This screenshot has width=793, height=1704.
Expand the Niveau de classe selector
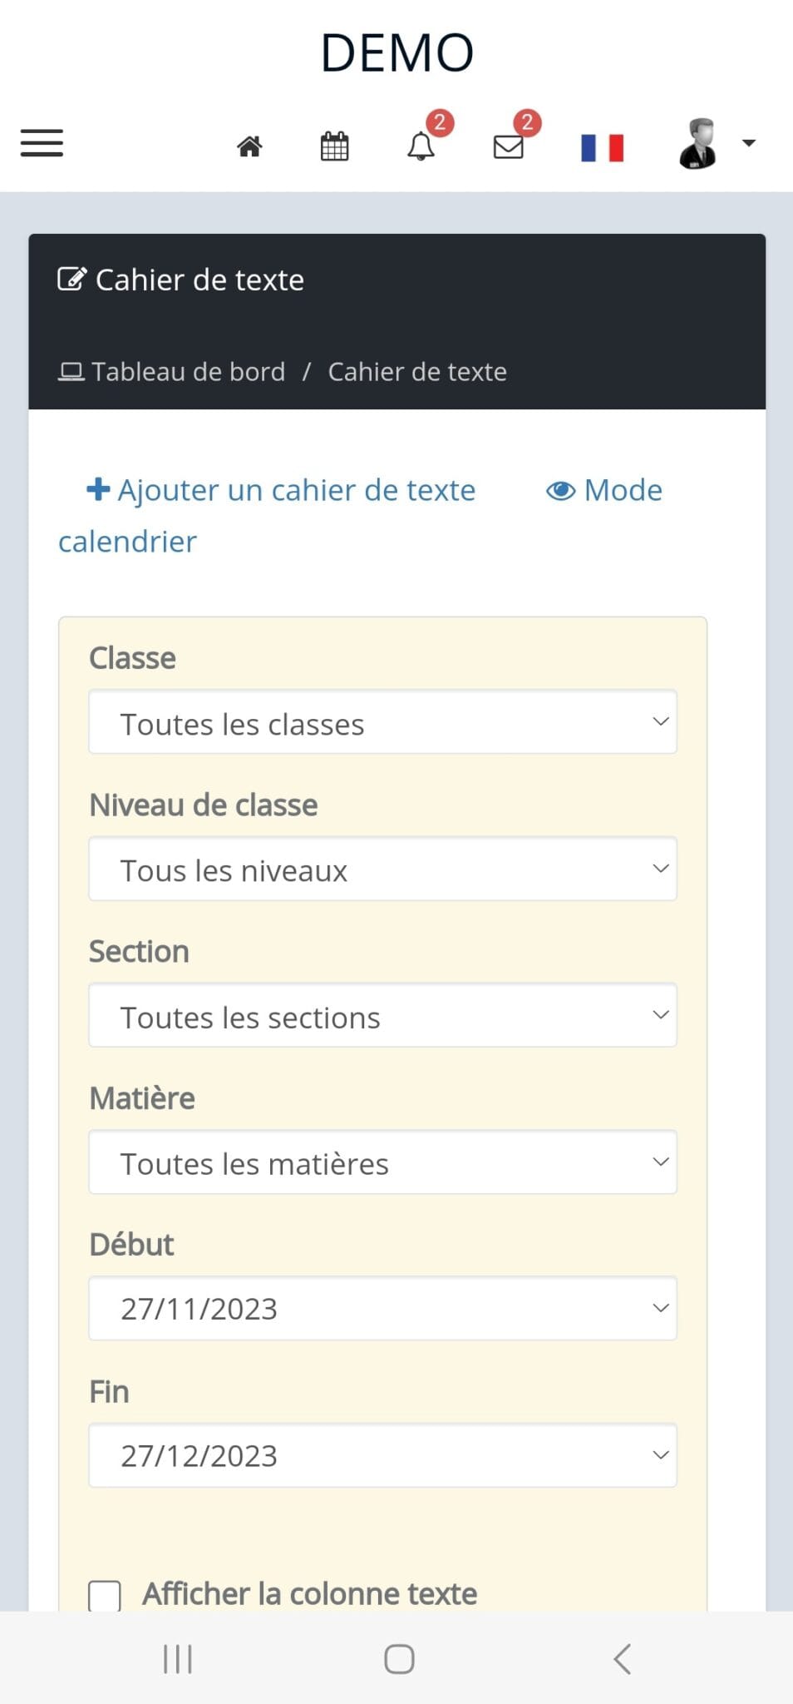[382, 869]
